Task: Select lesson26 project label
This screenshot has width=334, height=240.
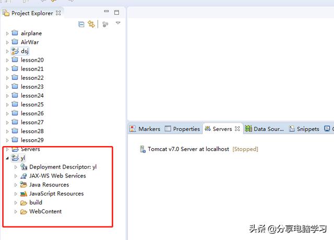Action: (32, 113)
